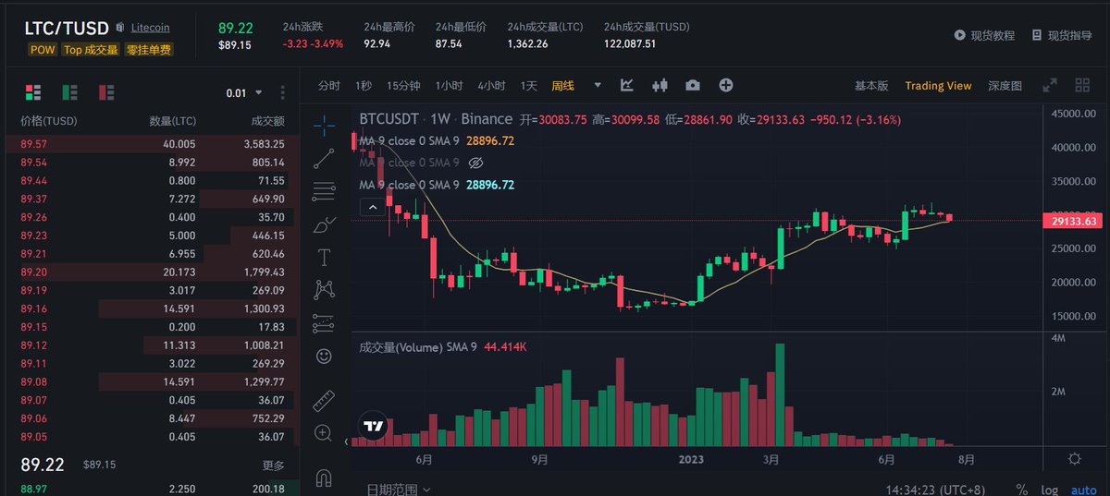Select the 15分钟 interval
This screenshot has height=496, width=1110.
[403, 86]
